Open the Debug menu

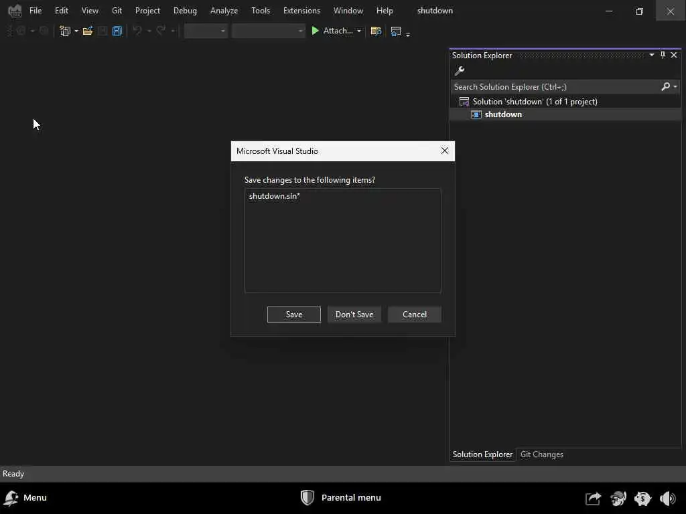point(185,11)
